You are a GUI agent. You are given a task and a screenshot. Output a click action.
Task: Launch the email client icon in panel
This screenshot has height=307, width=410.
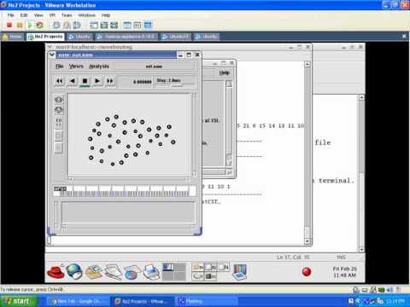pyautogui.click(x=94, y=271)
